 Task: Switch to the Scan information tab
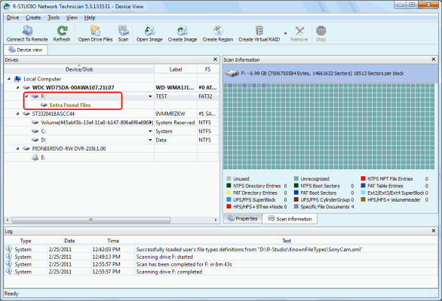(290, 219)
